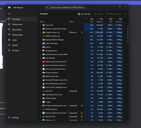This screenshot has height=128, width=141.
Task: Click the End task button
Action: click(x=99, y=14)
